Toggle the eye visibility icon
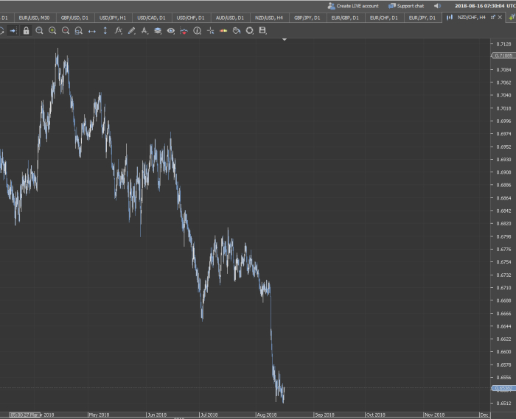Viewport: 516px width, 419px height. click(171, 31)
